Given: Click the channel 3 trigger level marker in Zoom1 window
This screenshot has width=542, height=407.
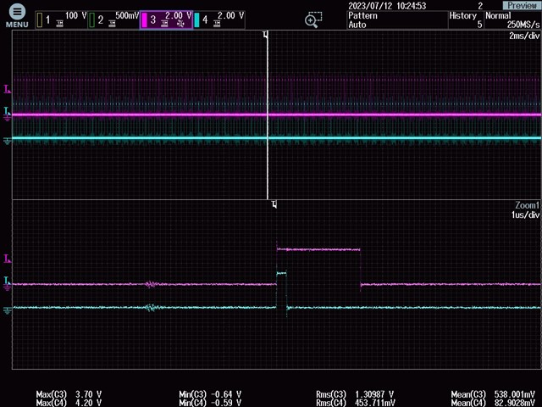Looking at the screenshot, I should (x=8, y=259).
